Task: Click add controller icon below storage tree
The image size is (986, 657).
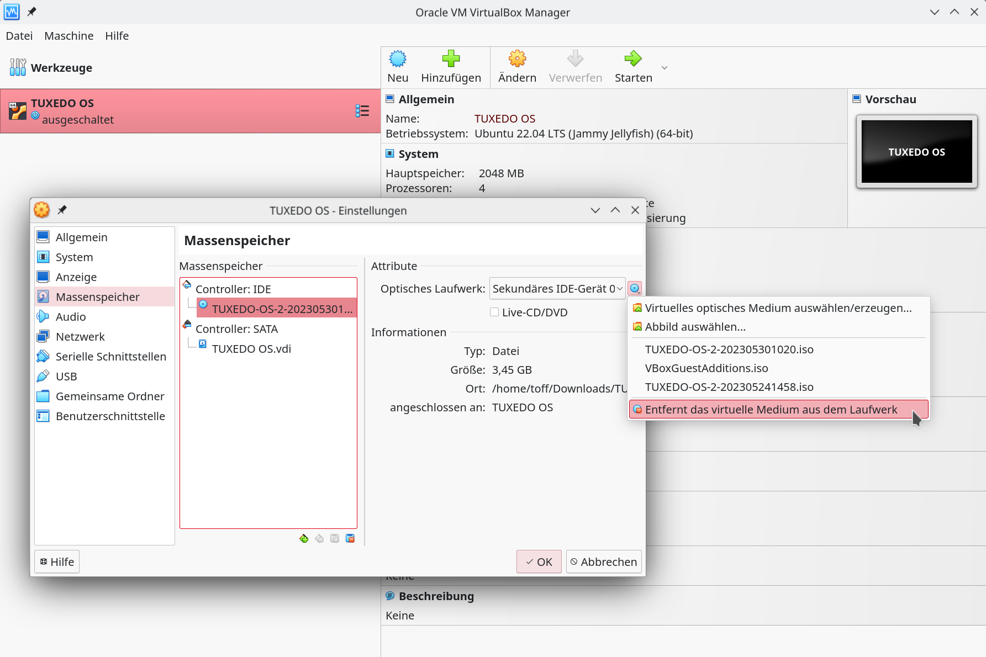Action: (304, 538)
